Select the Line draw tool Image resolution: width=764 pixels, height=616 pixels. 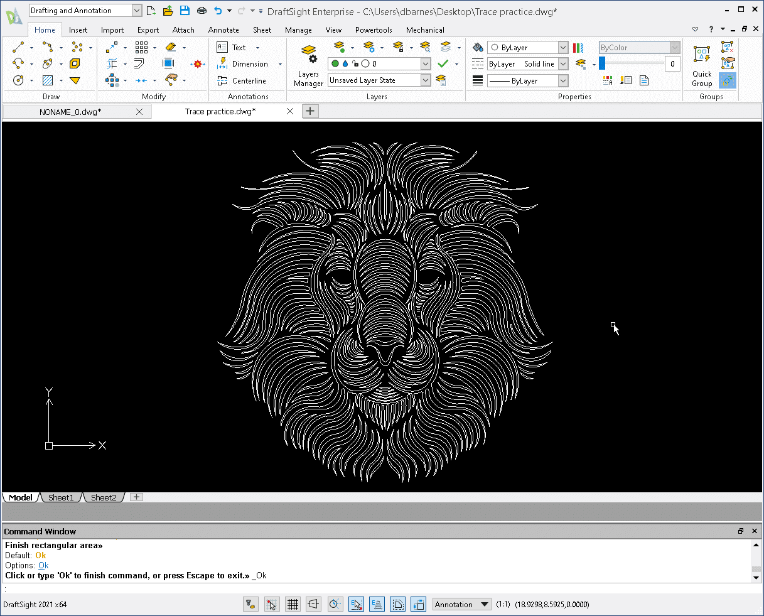click(x=18, y=48)
